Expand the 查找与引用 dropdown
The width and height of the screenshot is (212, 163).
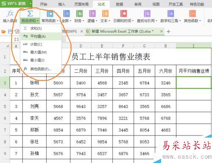(x=156, y=21)
